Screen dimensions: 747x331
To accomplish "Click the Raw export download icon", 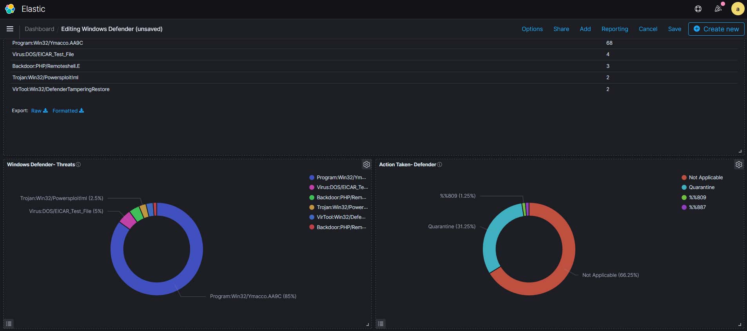I will pyautogui.click(x=45, y=111).
